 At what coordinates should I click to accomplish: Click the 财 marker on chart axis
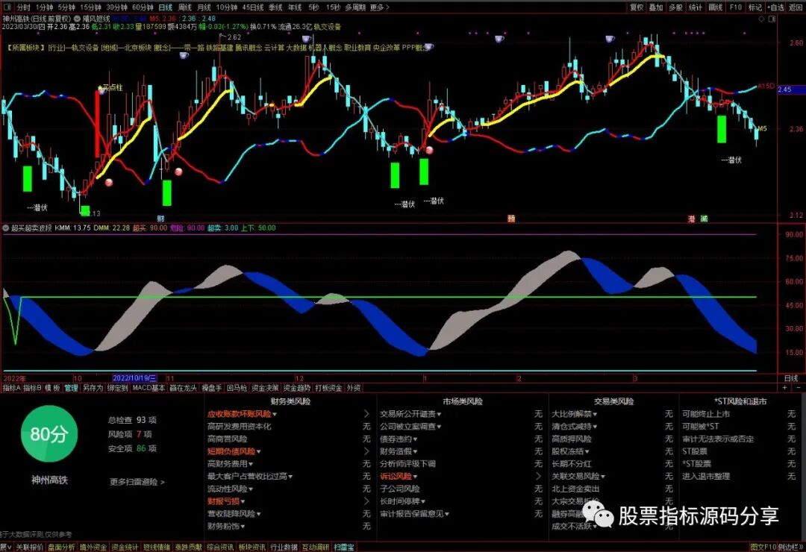(161, 219)
